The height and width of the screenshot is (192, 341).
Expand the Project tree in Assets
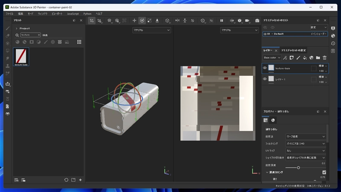point(16,29)
